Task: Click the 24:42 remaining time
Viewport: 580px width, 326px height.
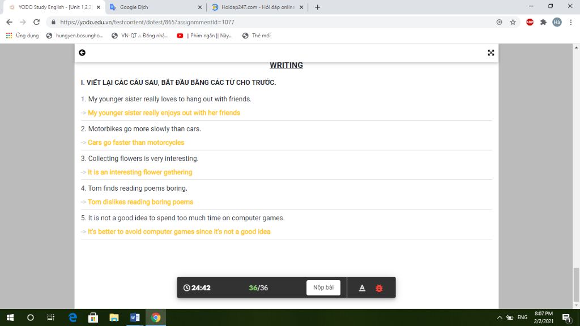Action: [x=201, y=288]
